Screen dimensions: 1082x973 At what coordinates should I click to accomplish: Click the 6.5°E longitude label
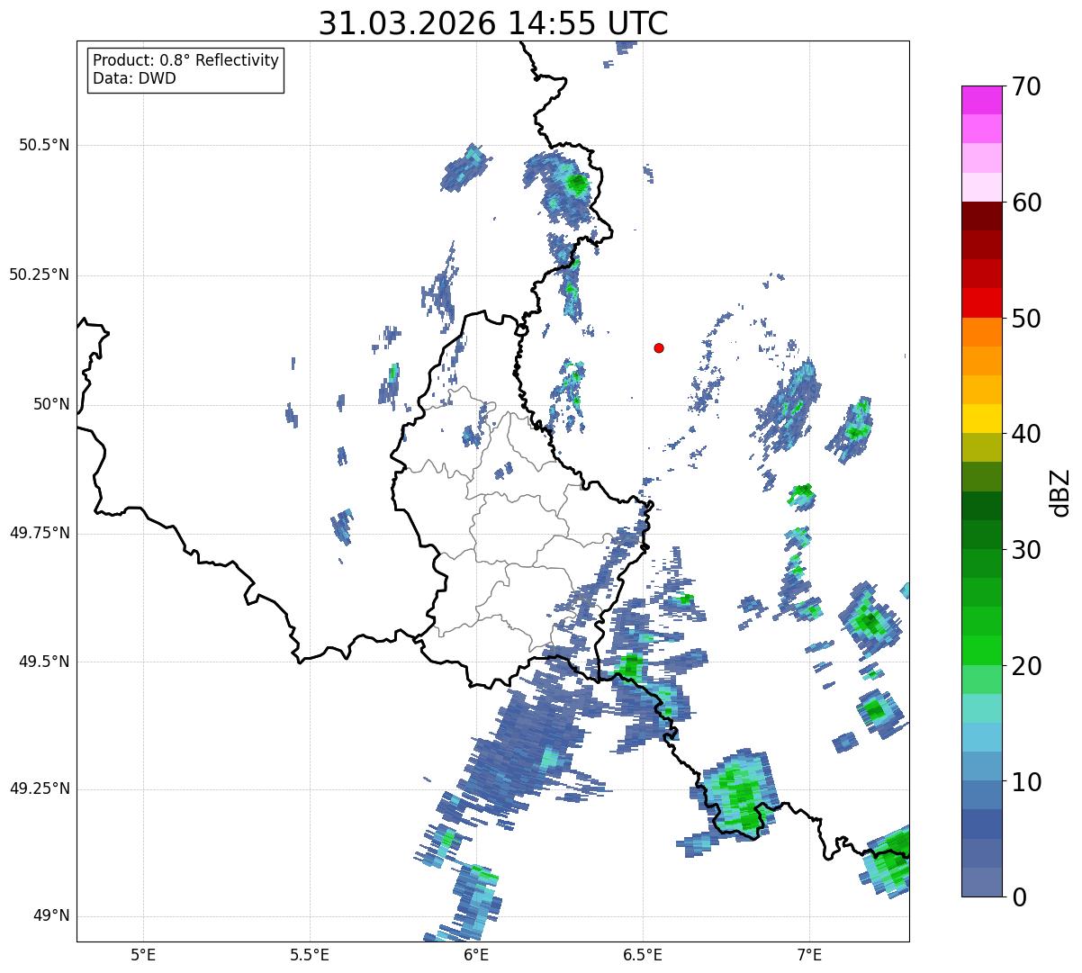(x=643, y=954)
